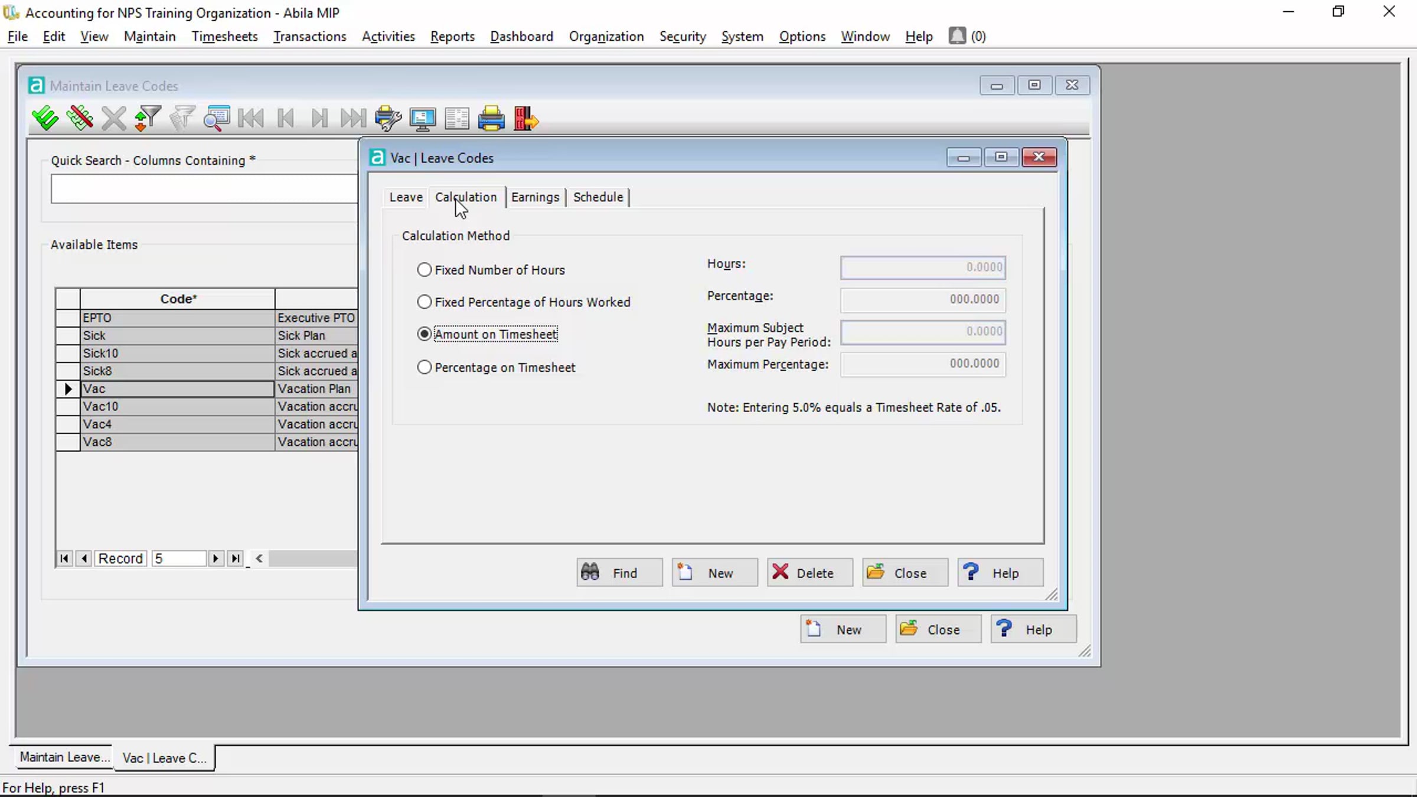The image size is (1417, 797).
Task: Open the Security menu
Action: coord(683,37)
